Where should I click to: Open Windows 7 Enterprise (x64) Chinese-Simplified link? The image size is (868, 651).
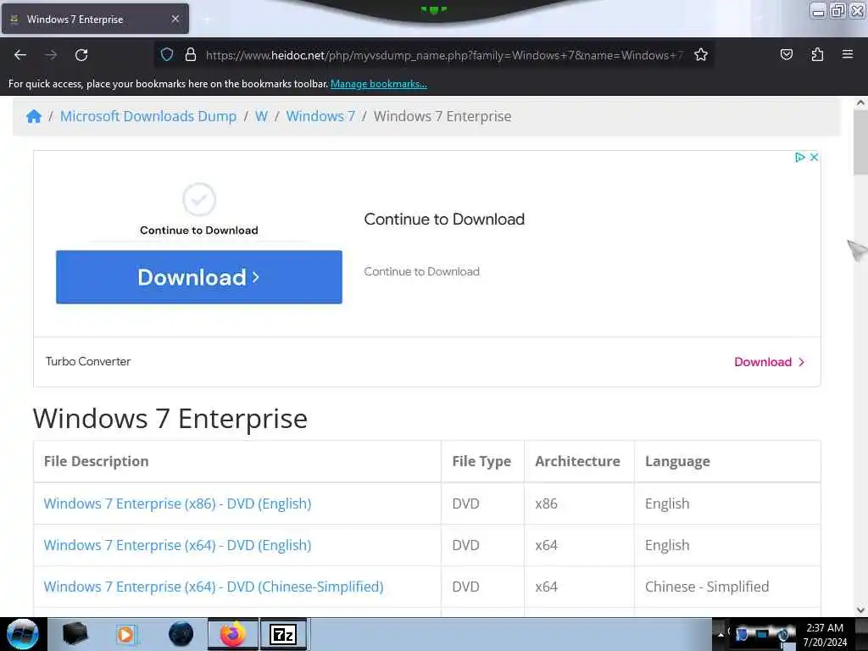[x=213, y=587]
